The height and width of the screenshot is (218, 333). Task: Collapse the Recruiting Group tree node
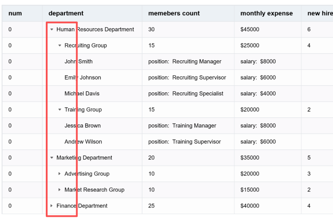pyautogui.click(x=60, y=45)
